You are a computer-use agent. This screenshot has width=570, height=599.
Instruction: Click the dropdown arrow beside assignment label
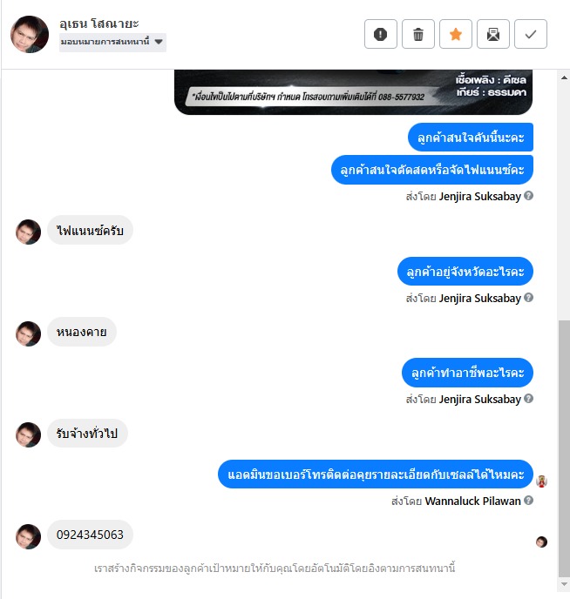159,42
